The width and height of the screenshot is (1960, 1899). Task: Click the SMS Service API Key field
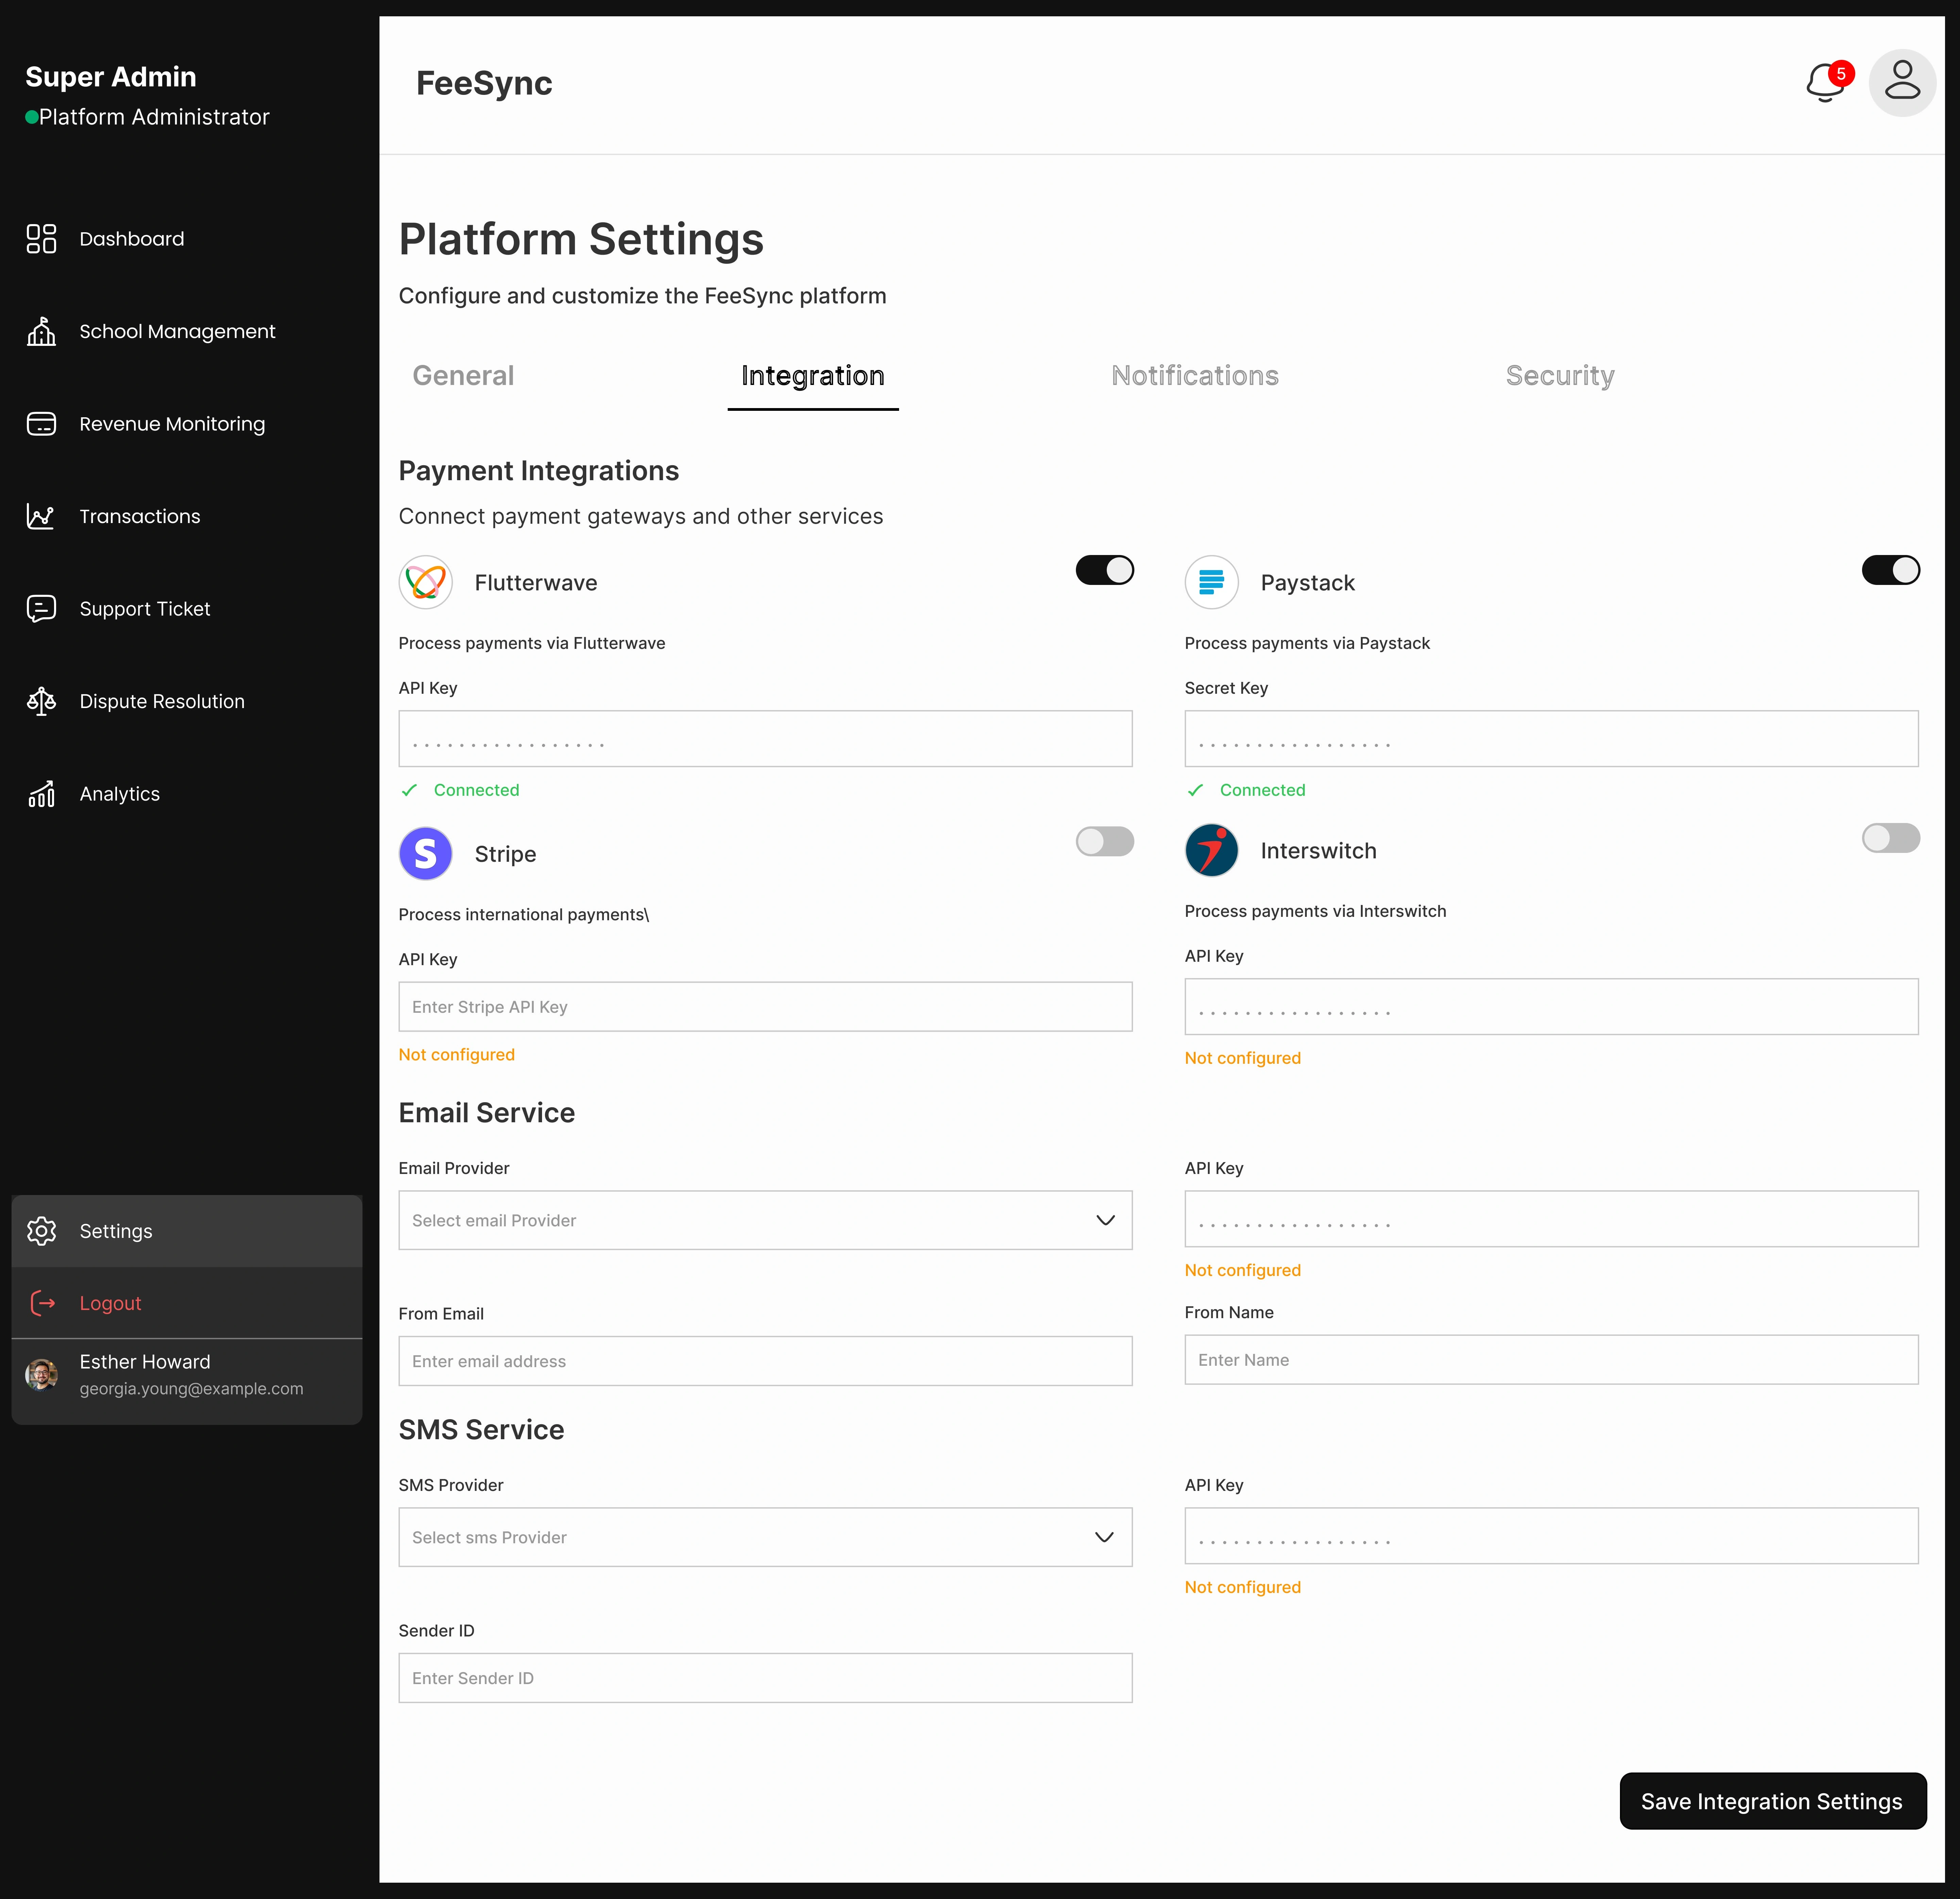click(x=1552, y=1536)
